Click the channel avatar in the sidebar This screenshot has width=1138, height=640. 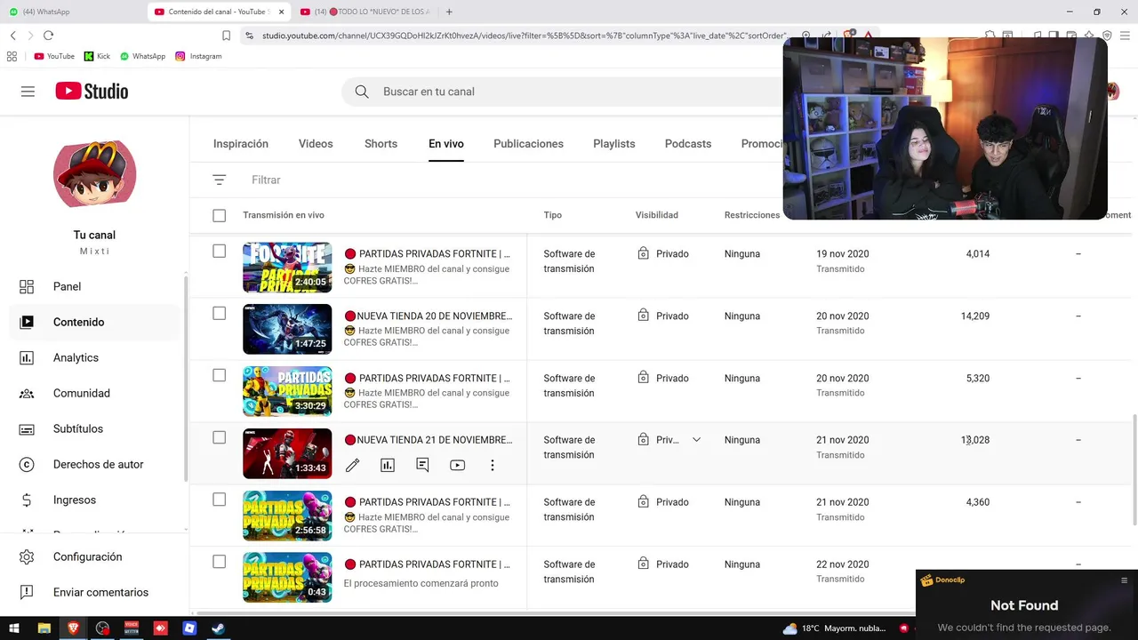point(94,174)
